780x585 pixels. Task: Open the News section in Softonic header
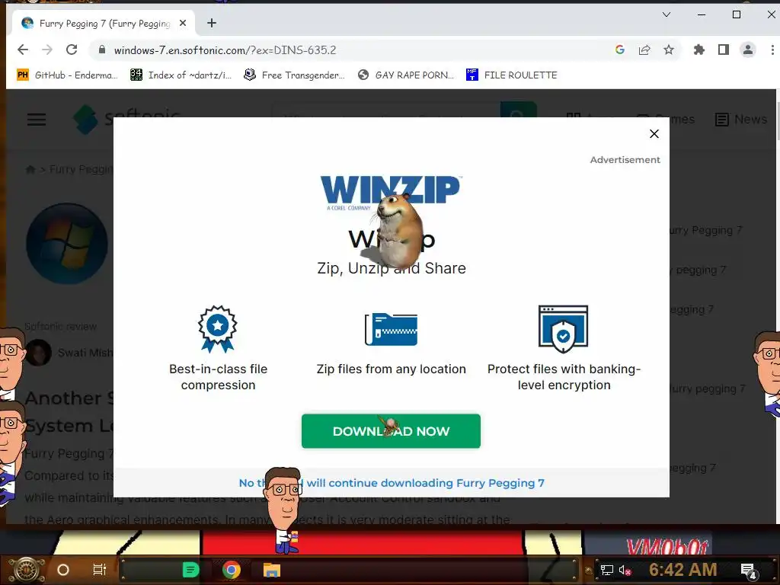point(741,120)
